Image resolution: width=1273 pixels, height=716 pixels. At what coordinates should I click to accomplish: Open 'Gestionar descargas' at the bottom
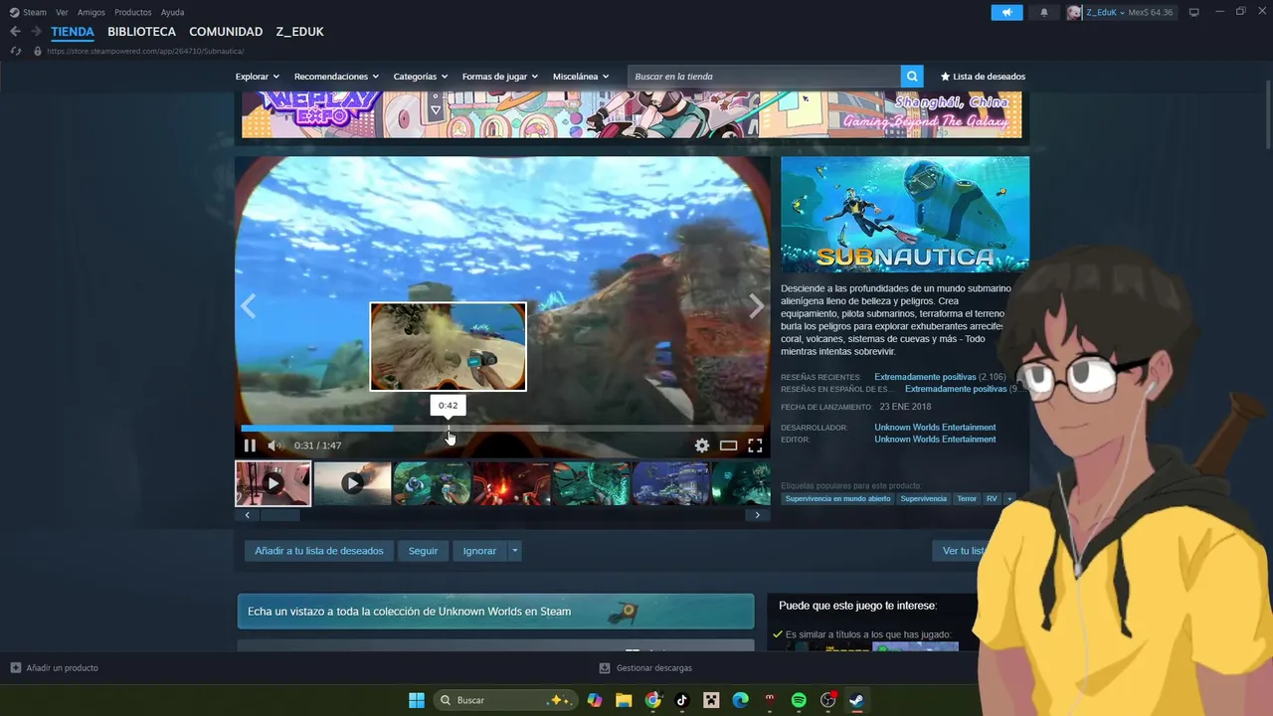645,668
